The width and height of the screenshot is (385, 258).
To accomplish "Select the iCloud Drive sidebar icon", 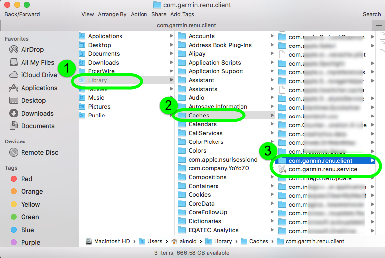I will (13, 75).
